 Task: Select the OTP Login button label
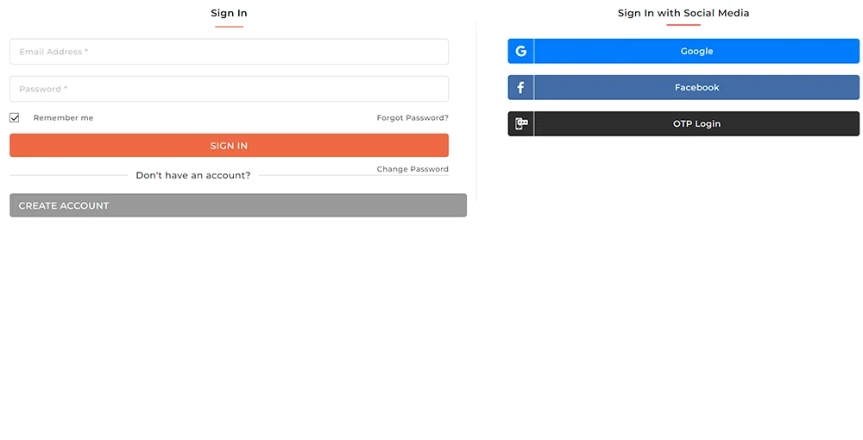pyautogui.click(x=696, y=123)
